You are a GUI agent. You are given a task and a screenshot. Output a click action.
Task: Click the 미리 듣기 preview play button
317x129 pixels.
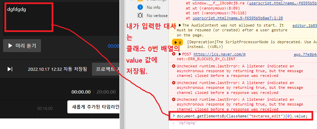coord(22,46)
